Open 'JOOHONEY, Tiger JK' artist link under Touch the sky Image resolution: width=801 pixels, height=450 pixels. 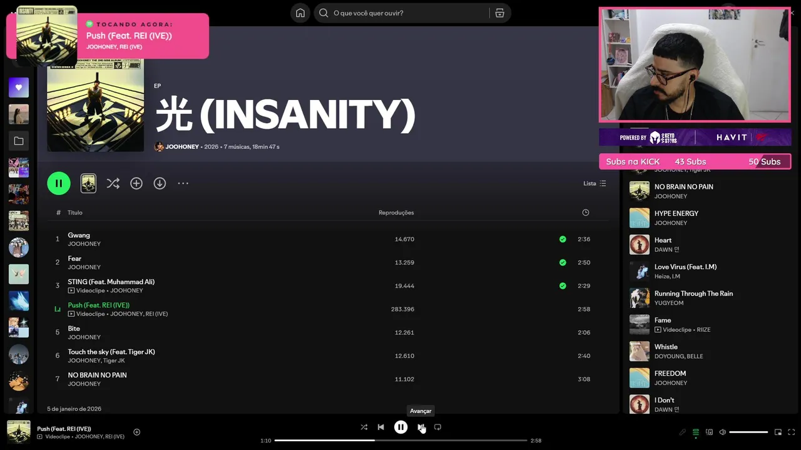pos(96,361)
